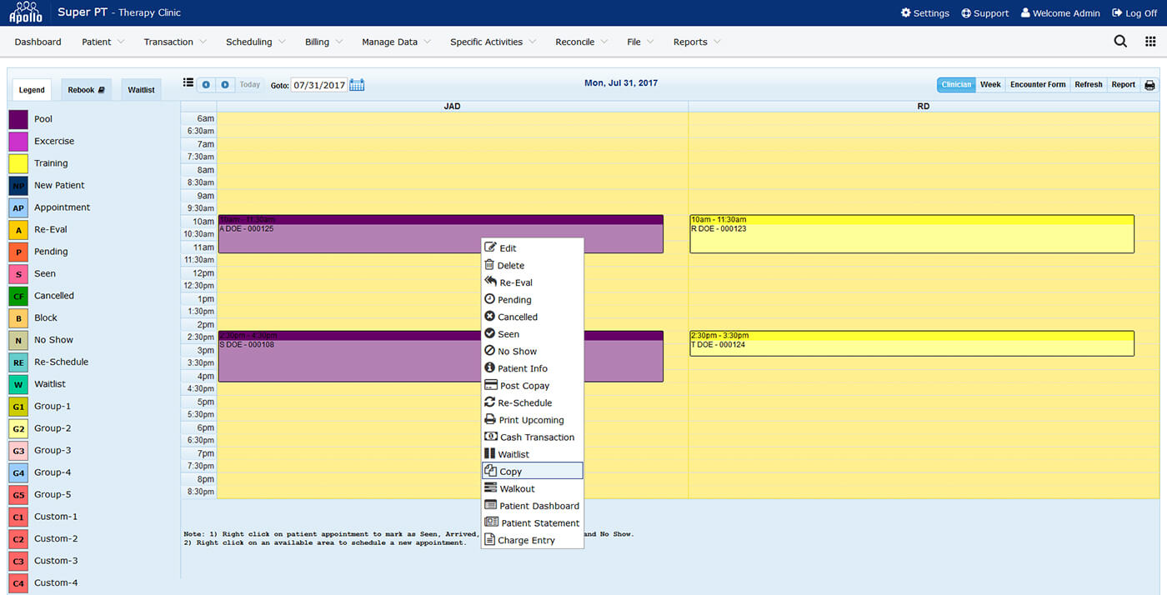Click the Encounter Form button
The width and height of the screenshot is (1167, 595).
[x=1038, y=85]
